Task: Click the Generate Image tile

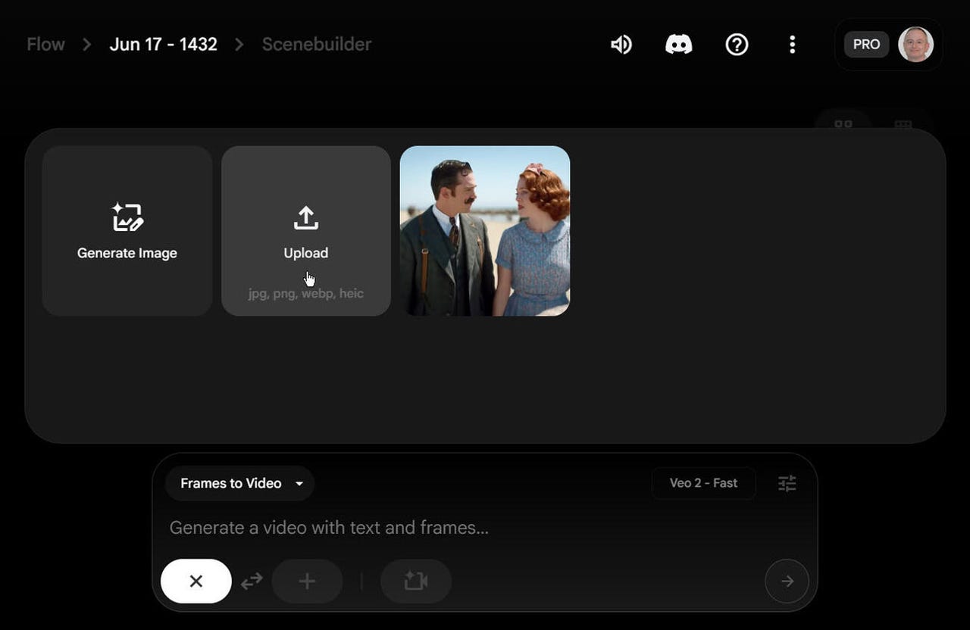Action: click(x=127, y=231)
